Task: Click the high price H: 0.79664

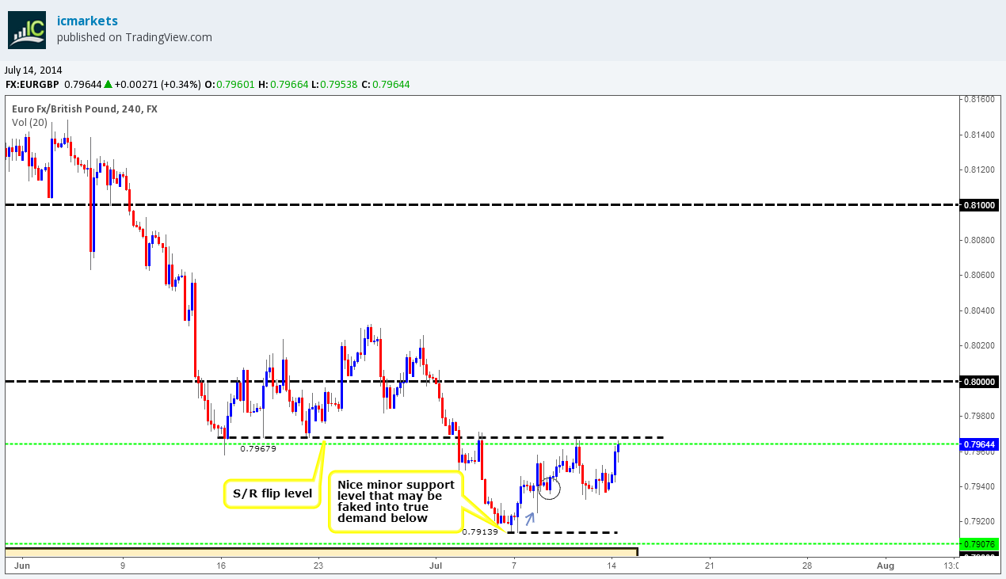Action: click(284, 84)
